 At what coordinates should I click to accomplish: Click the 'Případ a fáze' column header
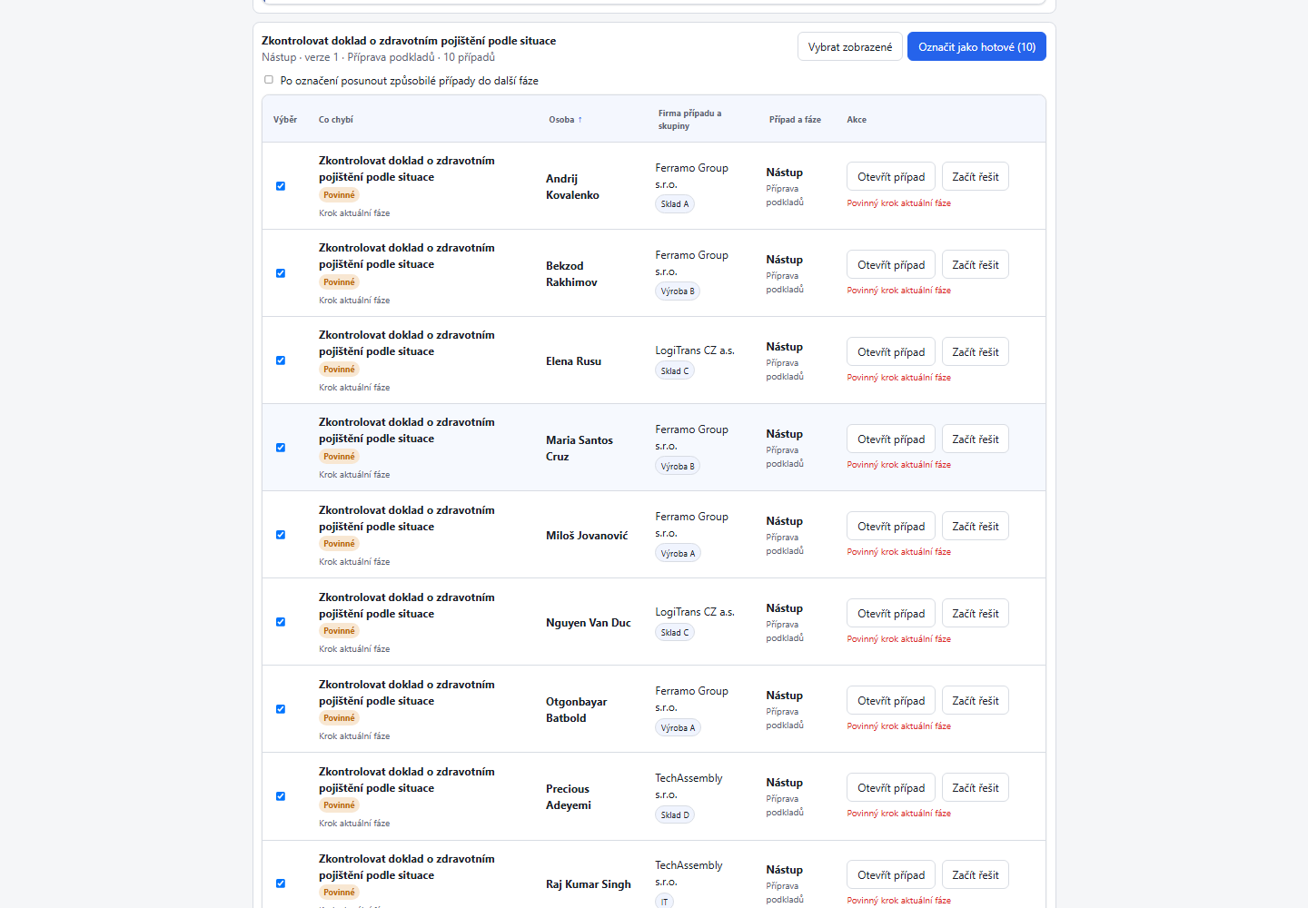pyautogui.click(x=795, y=120)
